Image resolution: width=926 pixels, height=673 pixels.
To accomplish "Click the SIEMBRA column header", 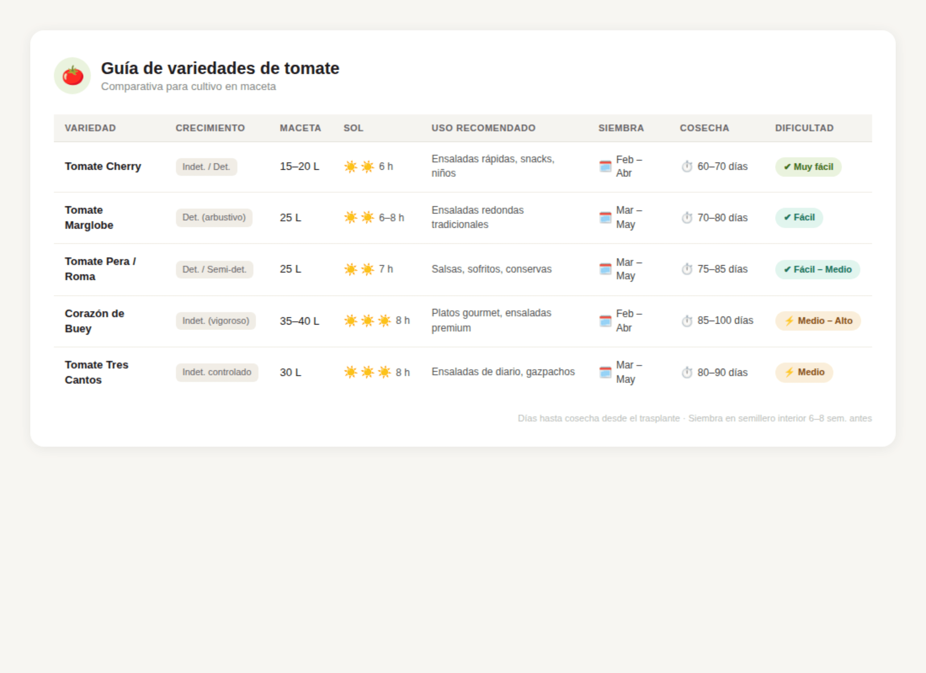I will tap(621, 128).
